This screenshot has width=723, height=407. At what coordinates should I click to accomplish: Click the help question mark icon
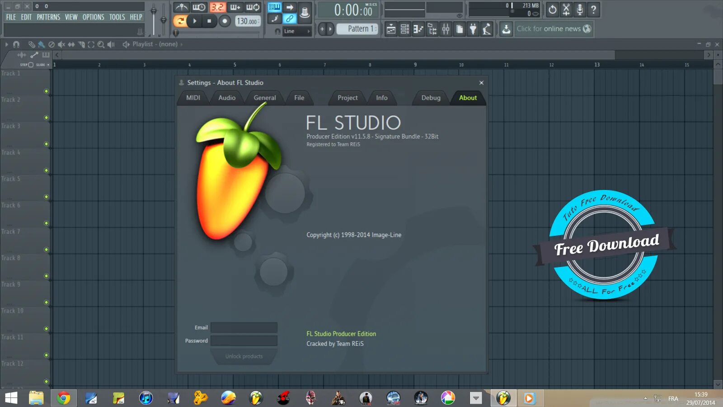(594, 9)
